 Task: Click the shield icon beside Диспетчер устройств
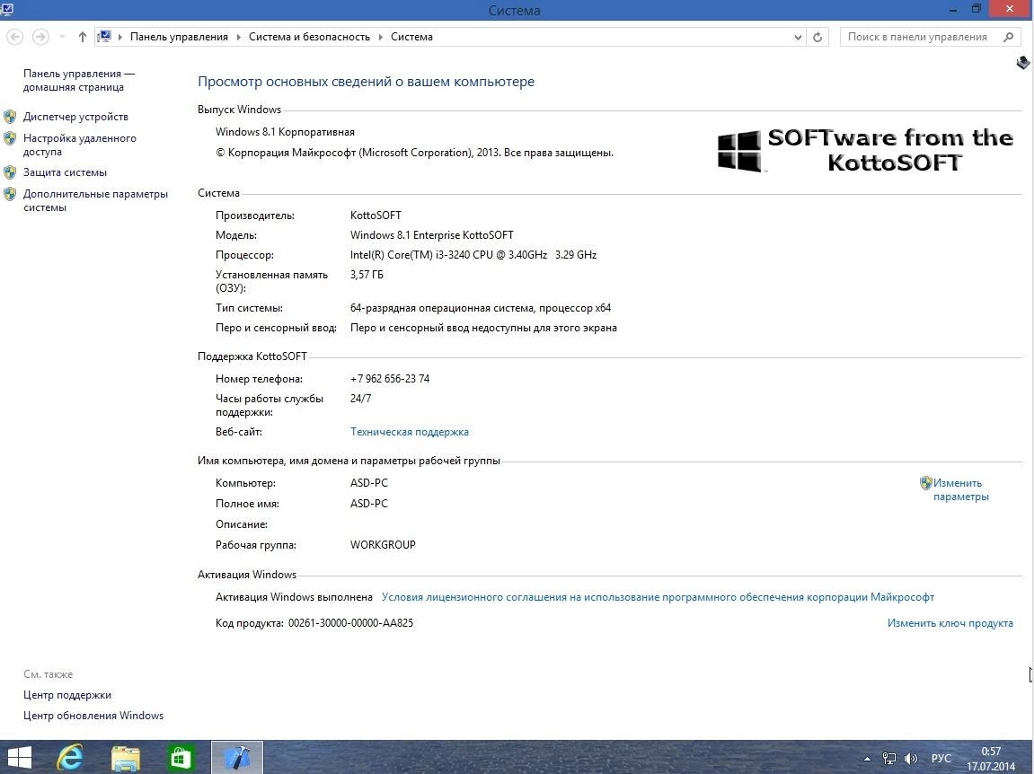tap(10, 117)
